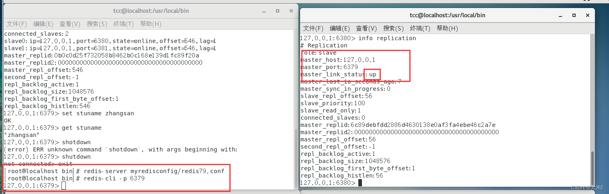
Task: Click the 'redis-server myredisconfig/redis79.conf' line
Action: [114, 171]
